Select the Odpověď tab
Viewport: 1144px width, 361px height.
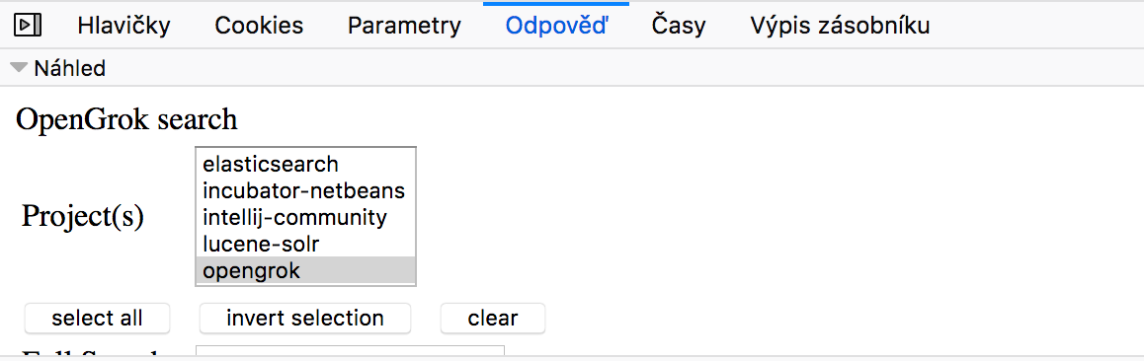pos(556,27)
